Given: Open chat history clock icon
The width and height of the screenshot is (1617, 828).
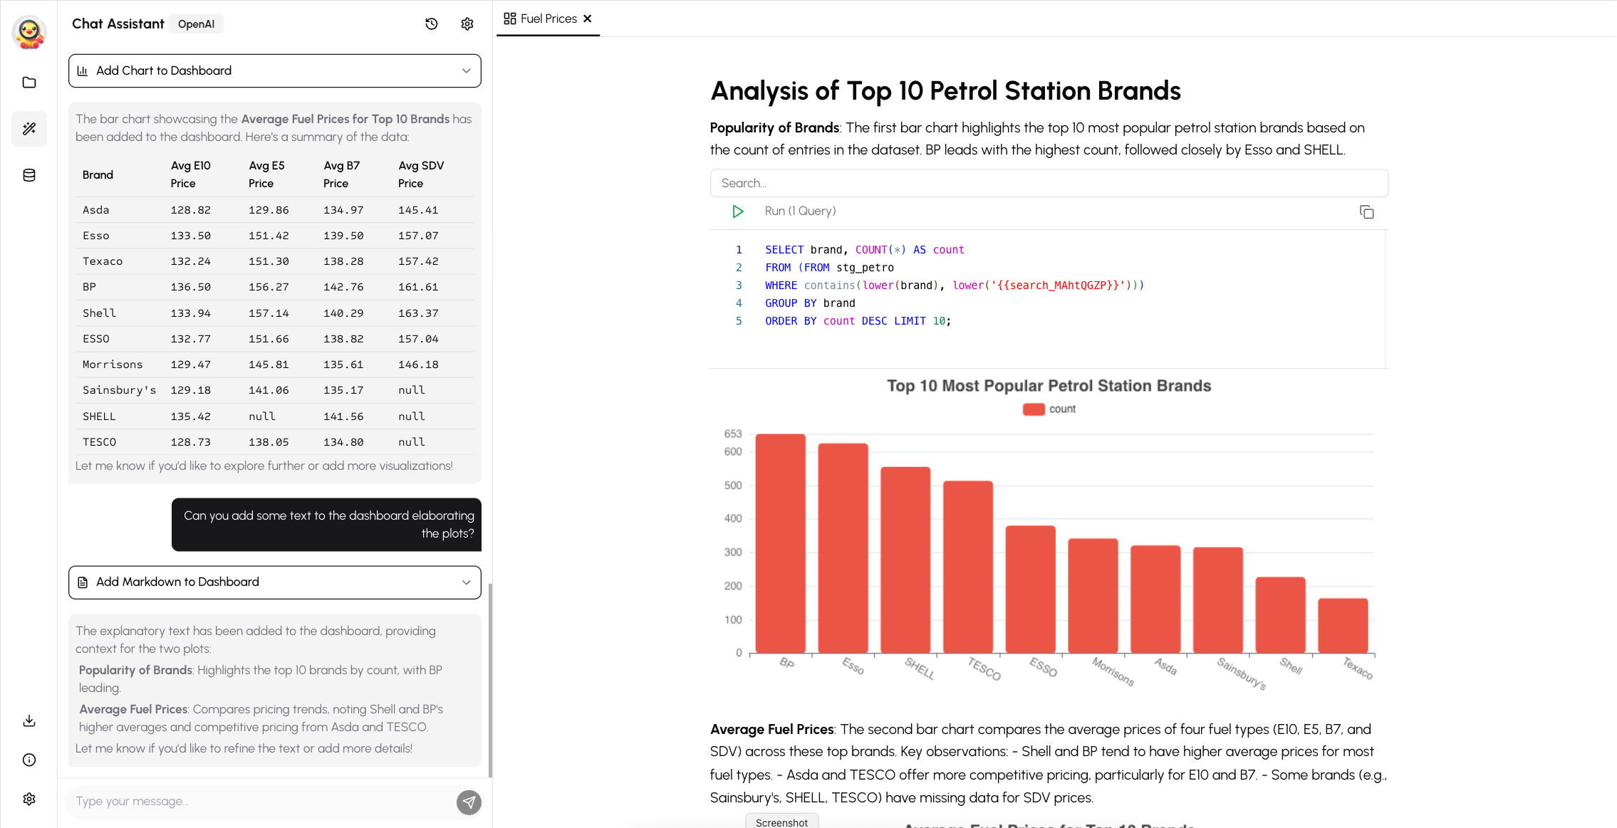Looking at the screenshot, I should click(431, 24).
